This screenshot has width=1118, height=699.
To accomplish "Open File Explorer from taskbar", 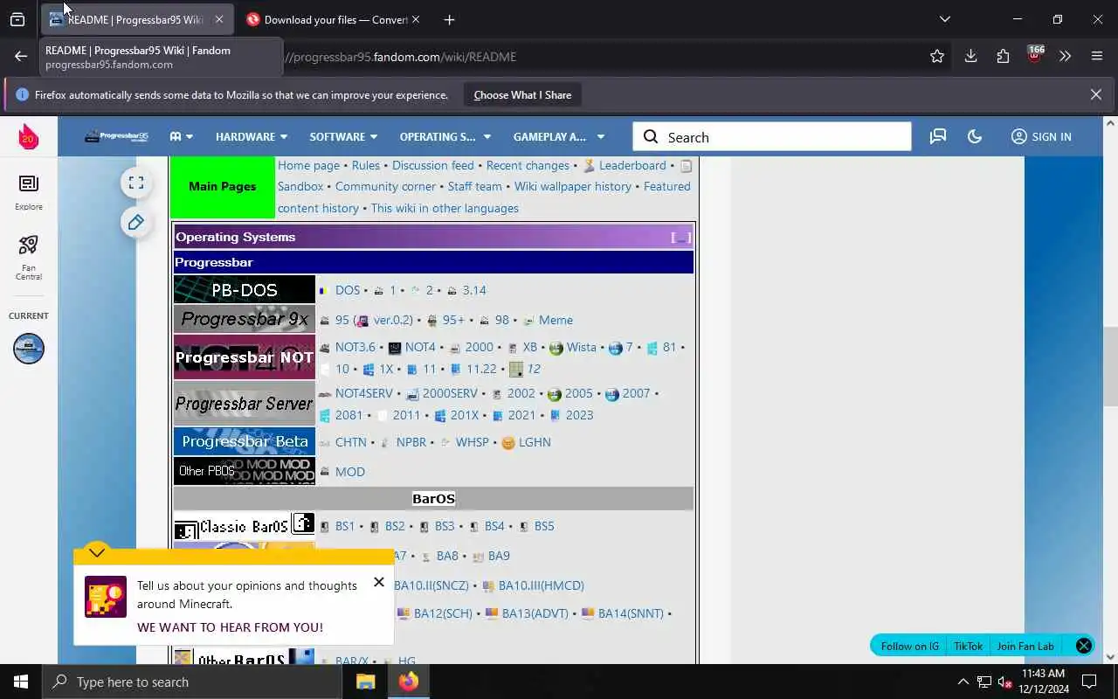I will tap(365, 682).
